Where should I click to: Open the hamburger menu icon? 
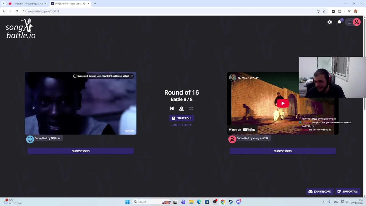349,22
